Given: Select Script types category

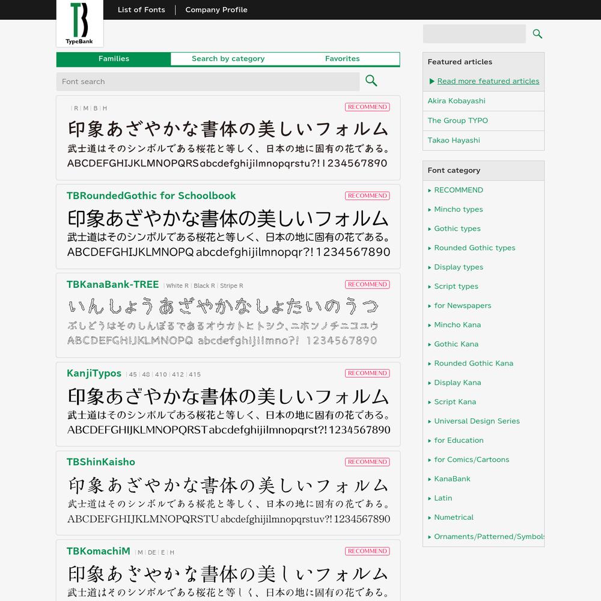Looking at the screenshot, I should 456,286.
